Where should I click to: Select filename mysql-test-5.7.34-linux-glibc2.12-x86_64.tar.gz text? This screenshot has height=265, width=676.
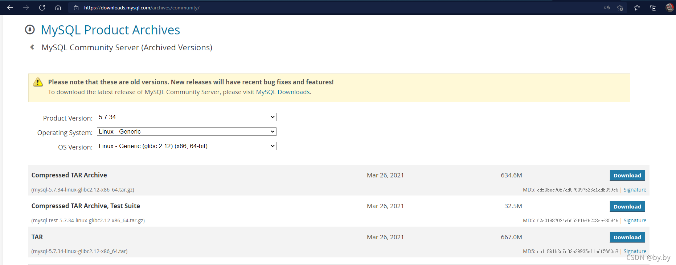click(88, 220)
